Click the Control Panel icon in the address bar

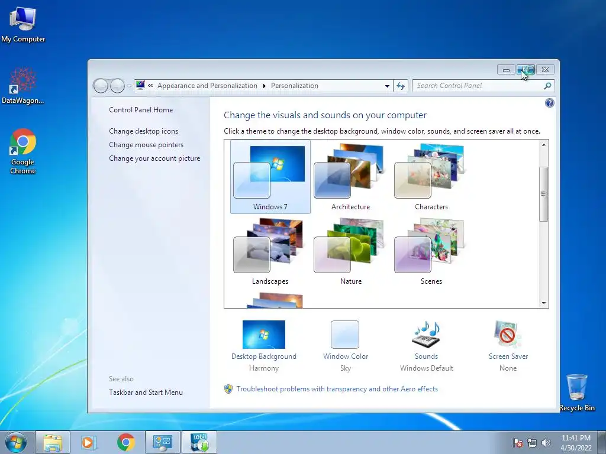click(x=140, y=85)
